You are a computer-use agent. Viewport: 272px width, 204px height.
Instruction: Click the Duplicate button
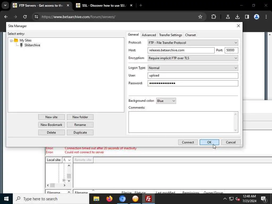[x=80, y=132]
